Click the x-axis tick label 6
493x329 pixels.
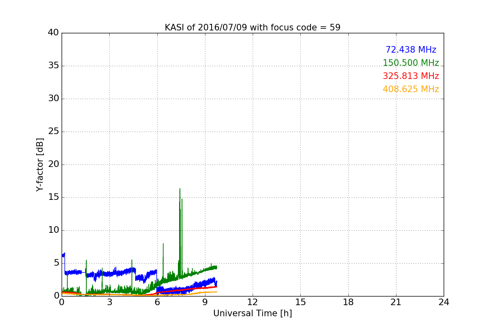pos(157,302)
